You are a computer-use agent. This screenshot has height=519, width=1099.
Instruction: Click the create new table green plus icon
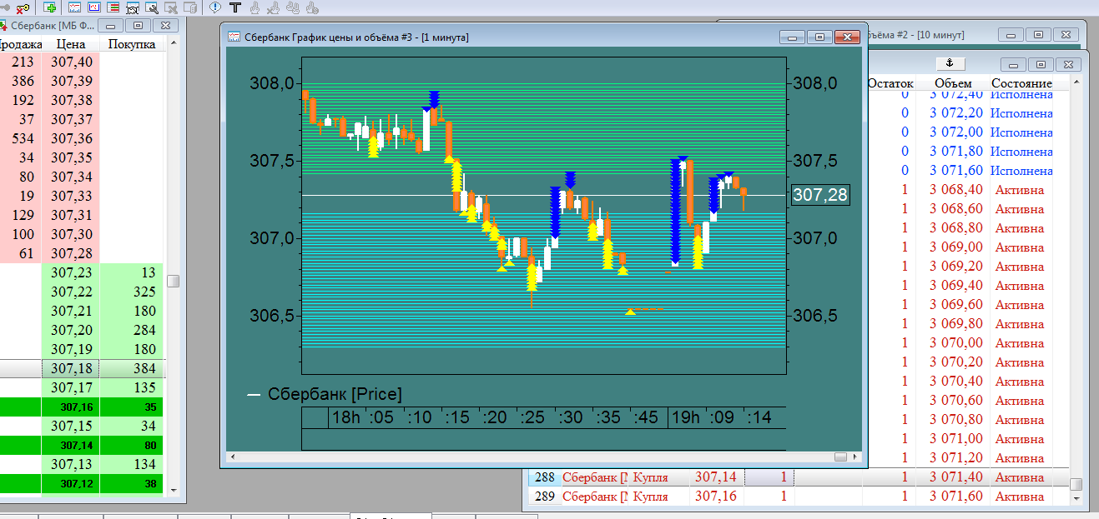49,7
